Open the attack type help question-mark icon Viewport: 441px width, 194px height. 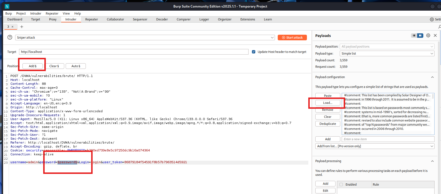pos(10,37)
